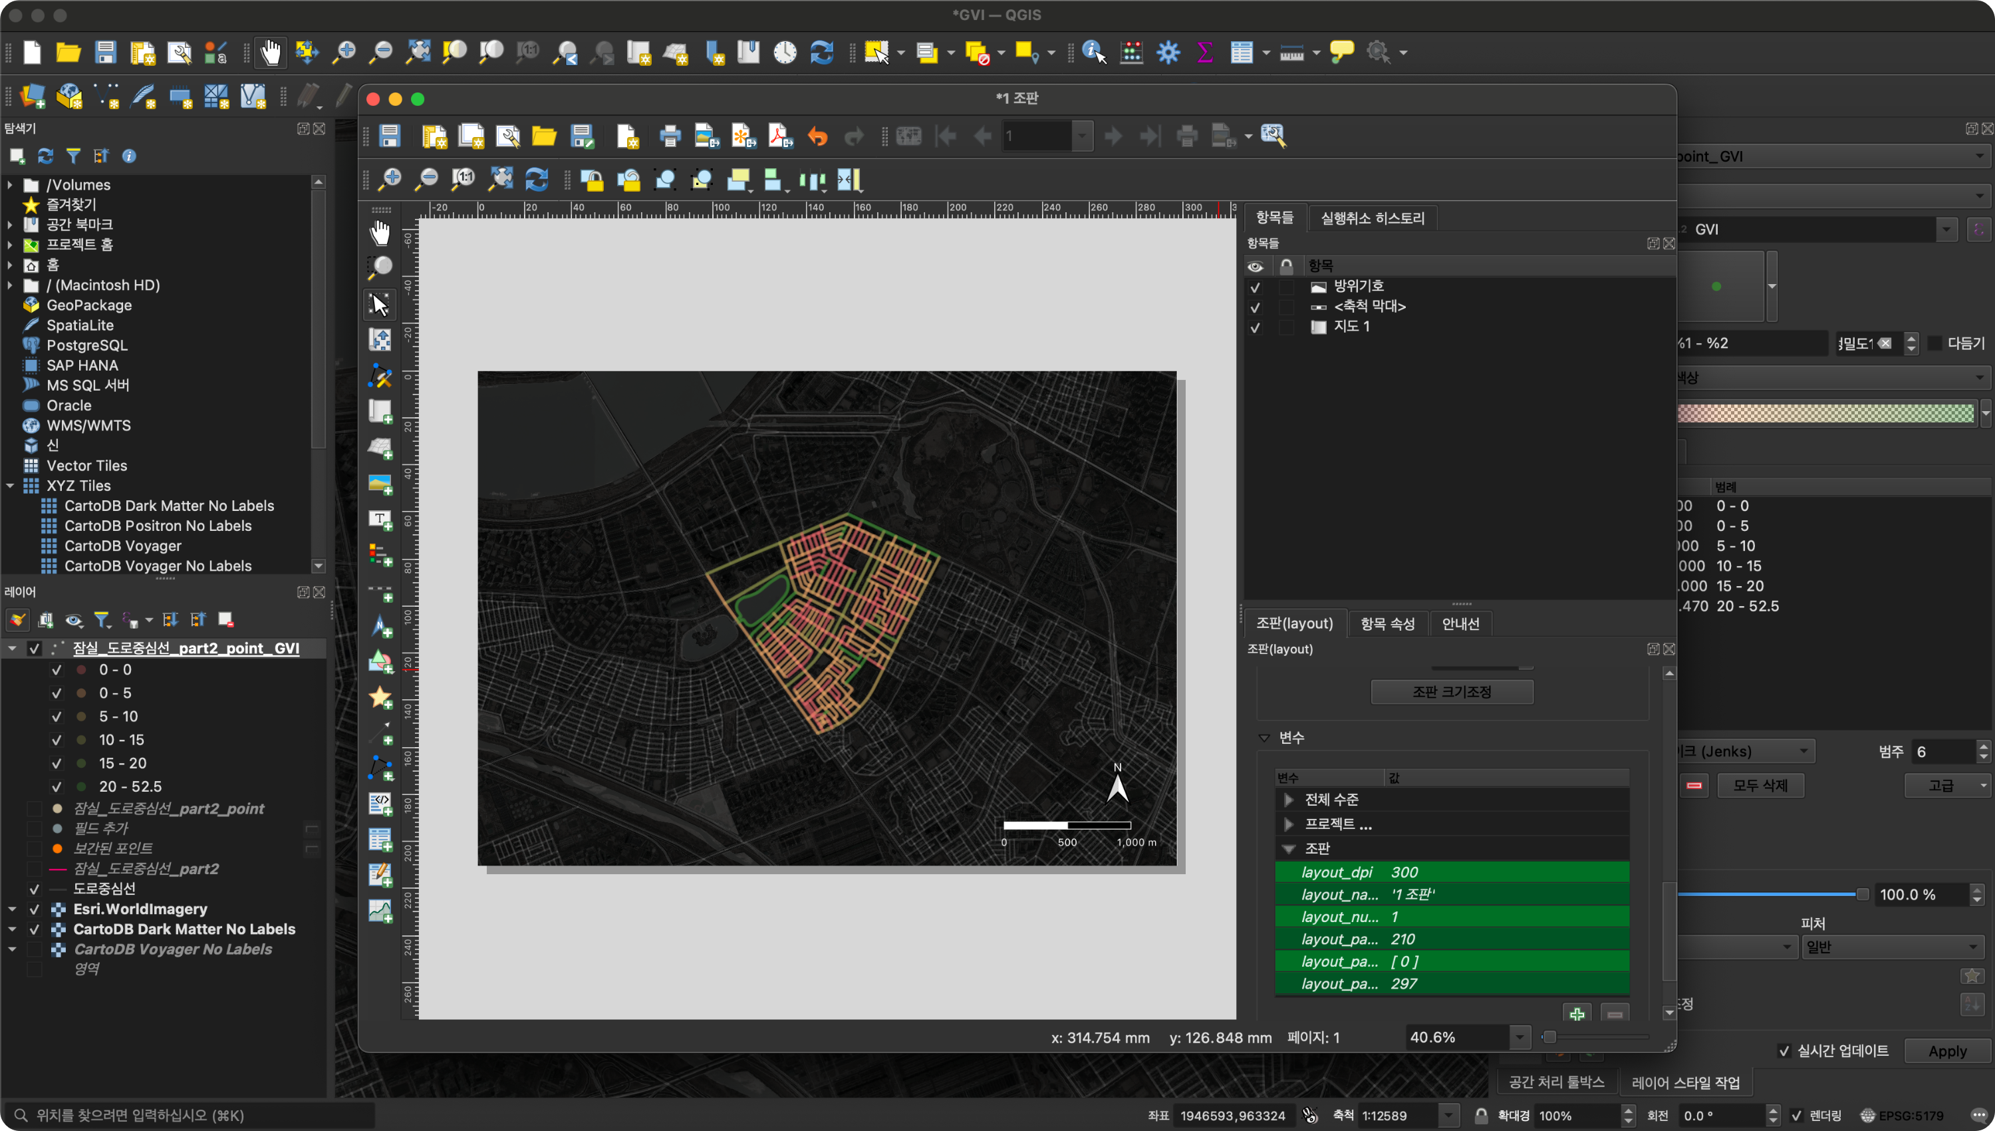Uncheck visibility of 방위기호 item
This screenshot has width=1995, height=1131.
click(x=1254, y=287)
